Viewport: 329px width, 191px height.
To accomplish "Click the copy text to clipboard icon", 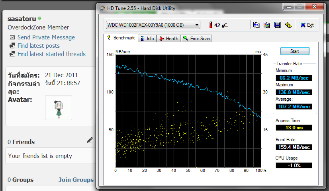I will (257, 25).
